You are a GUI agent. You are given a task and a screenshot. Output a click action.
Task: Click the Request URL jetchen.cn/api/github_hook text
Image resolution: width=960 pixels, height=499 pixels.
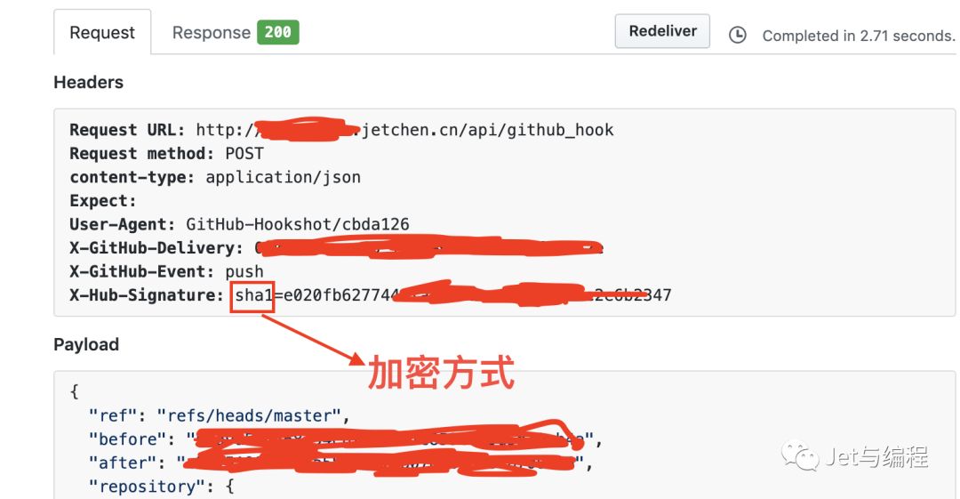[x=487, y=130]
